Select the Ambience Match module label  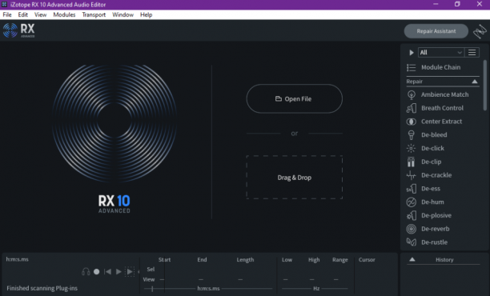click(444, 94)
